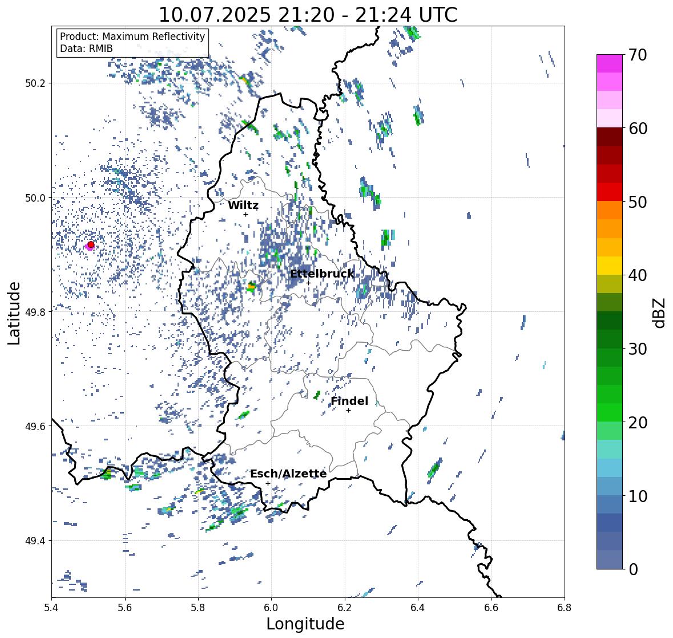Click the red marker dot west of Wiltz
The height and width of the screenshot is (638, 673).
[91, 244]
